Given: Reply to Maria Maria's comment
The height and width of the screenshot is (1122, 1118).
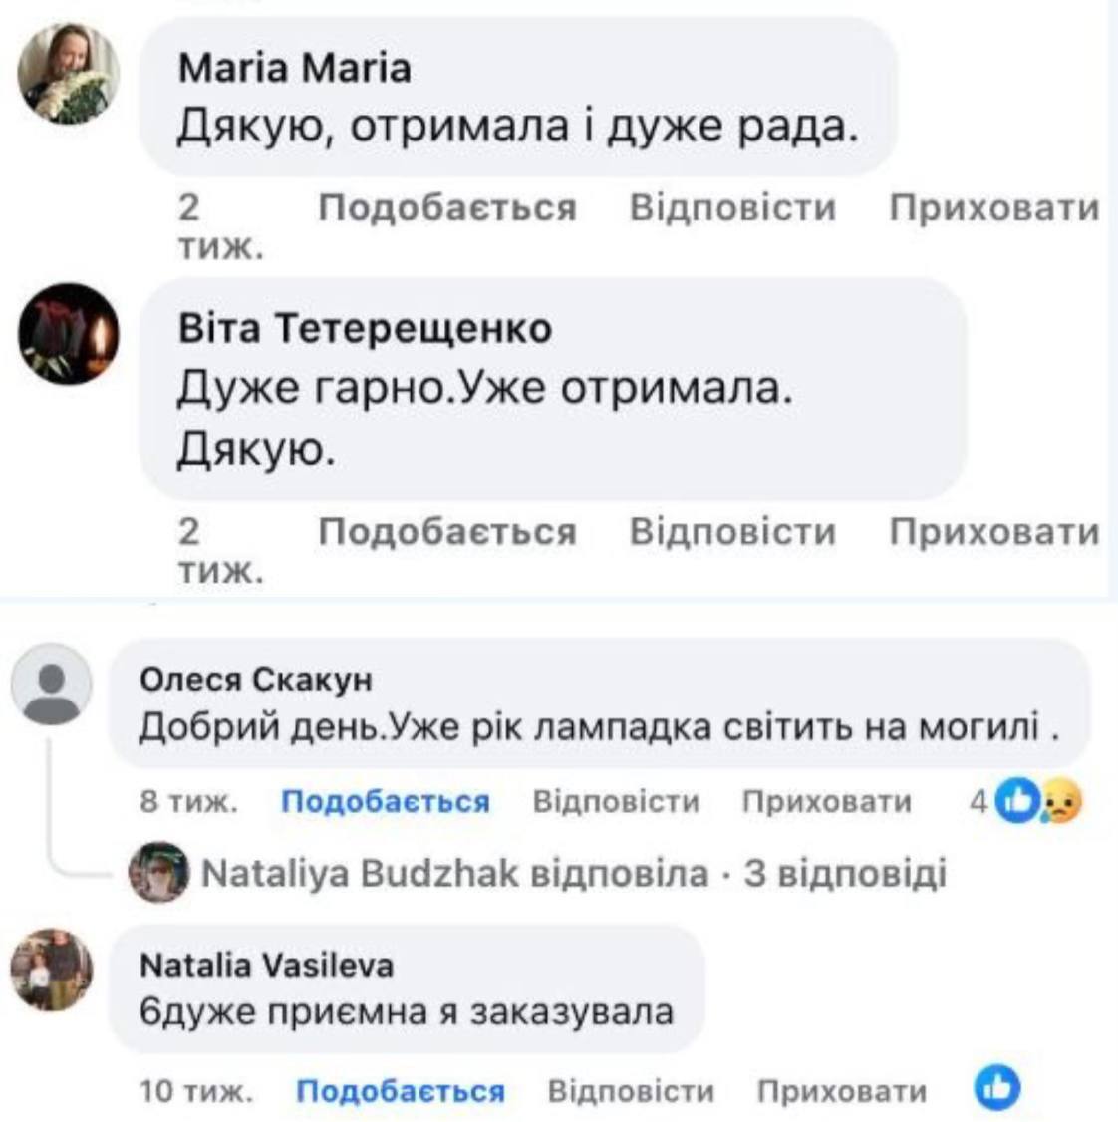Looking at the screenshot, I should (732, 208).
